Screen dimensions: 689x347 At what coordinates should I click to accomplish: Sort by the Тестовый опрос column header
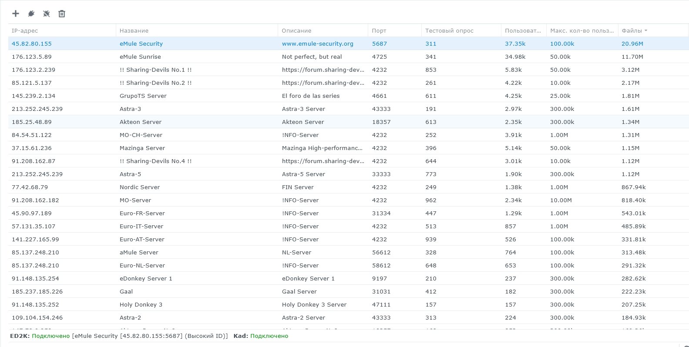click(449, 30)
